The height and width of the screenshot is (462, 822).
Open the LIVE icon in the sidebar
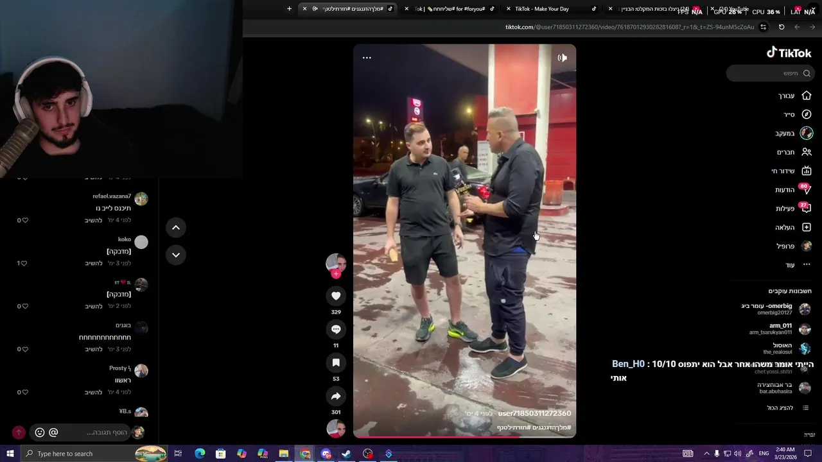click(x=807, y=171)
